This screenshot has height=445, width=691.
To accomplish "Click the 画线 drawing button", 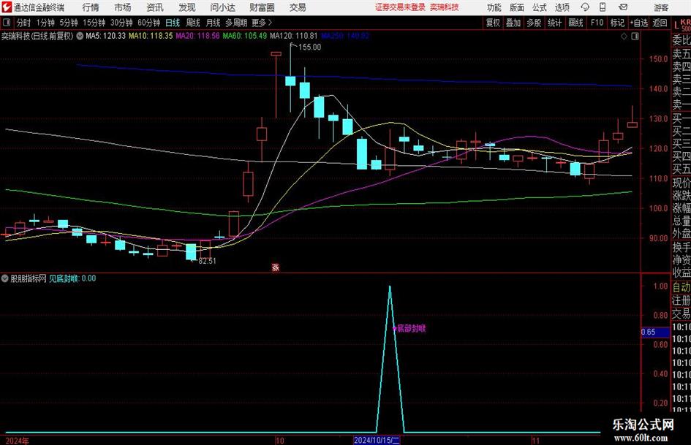I will [575, 23].
